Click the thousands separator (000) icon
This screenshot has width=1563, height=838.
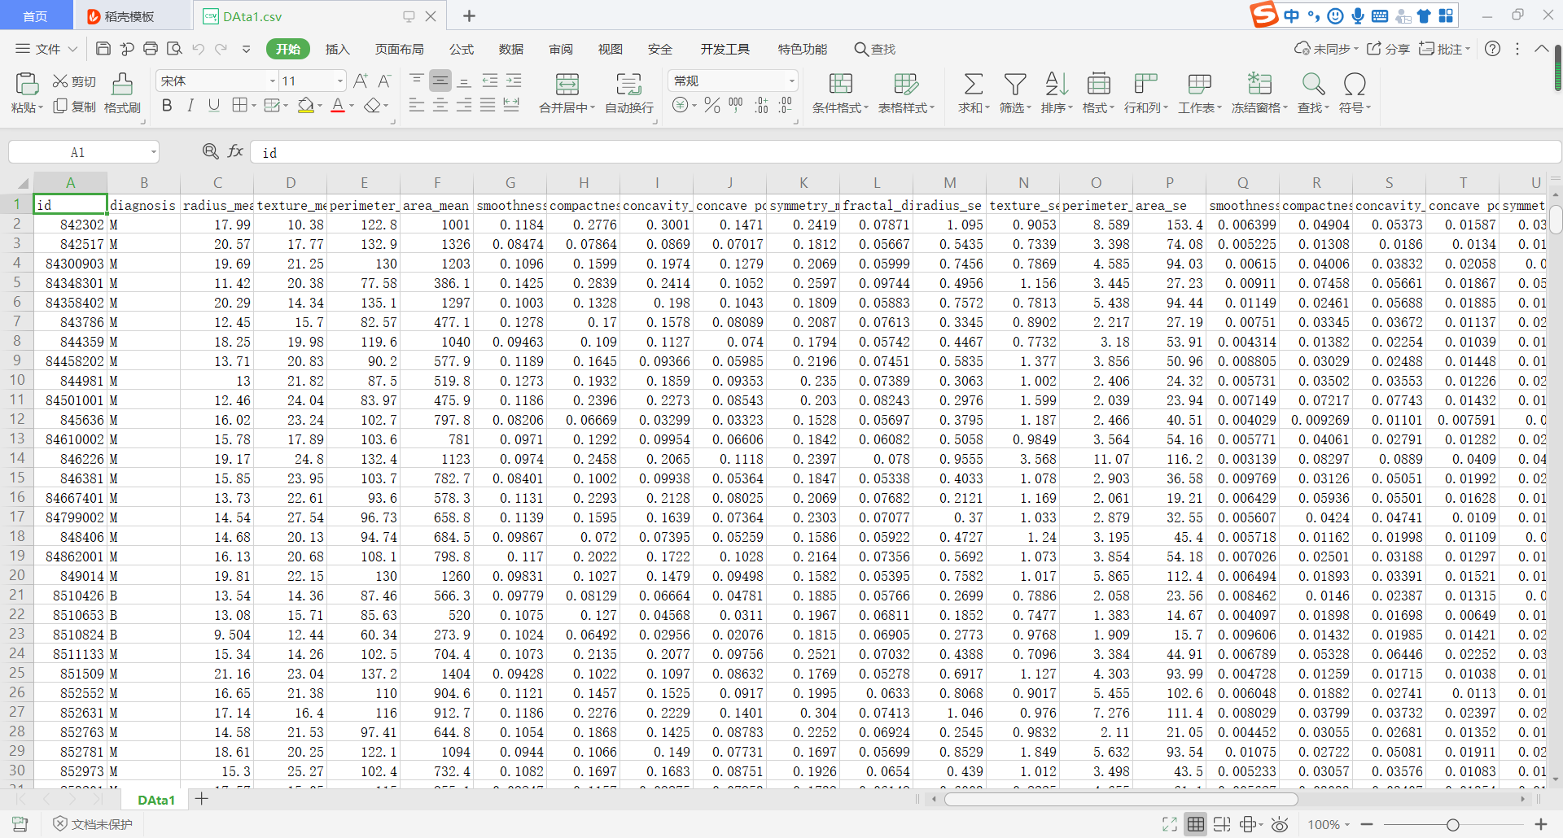[x=736, y=106]
